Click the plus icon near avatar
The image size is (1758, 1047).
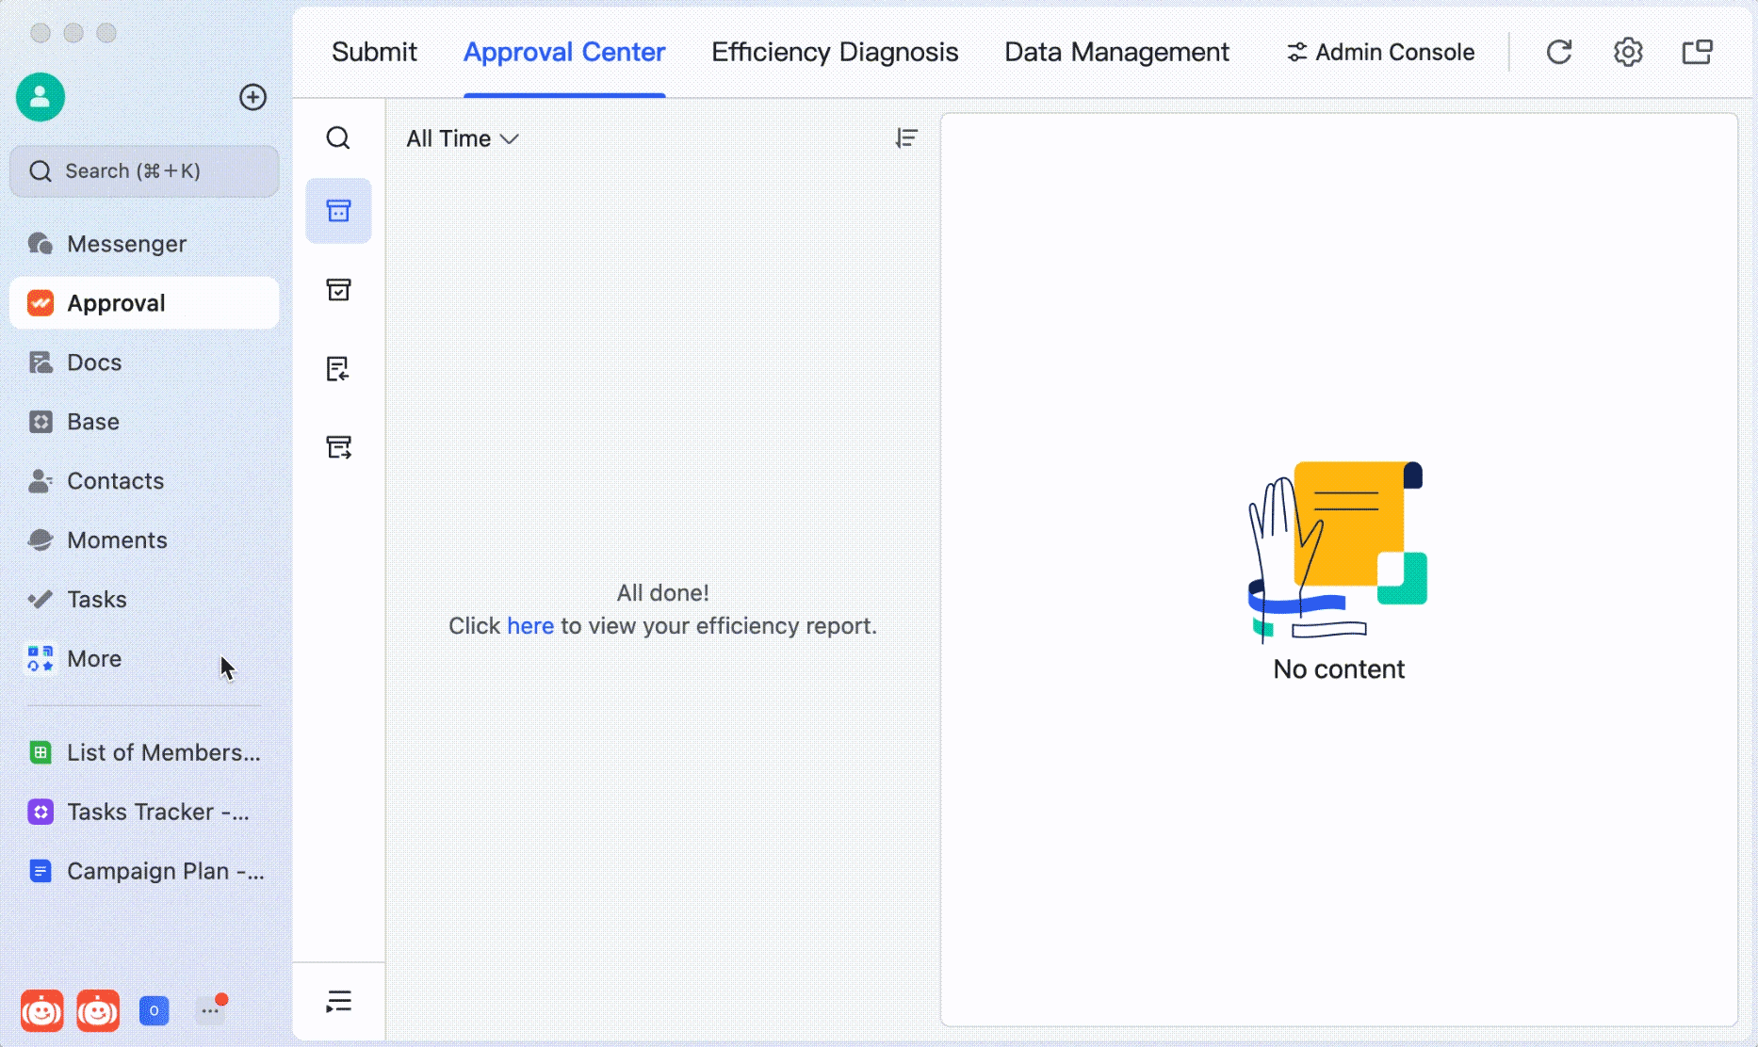point(252,97)
